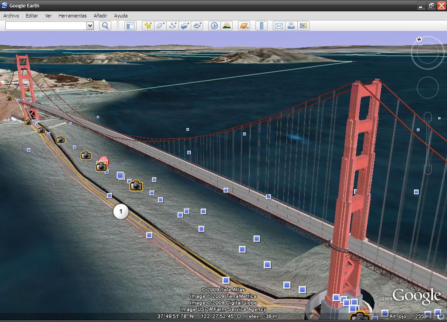Close the Google Earth window

coord(441,5)
